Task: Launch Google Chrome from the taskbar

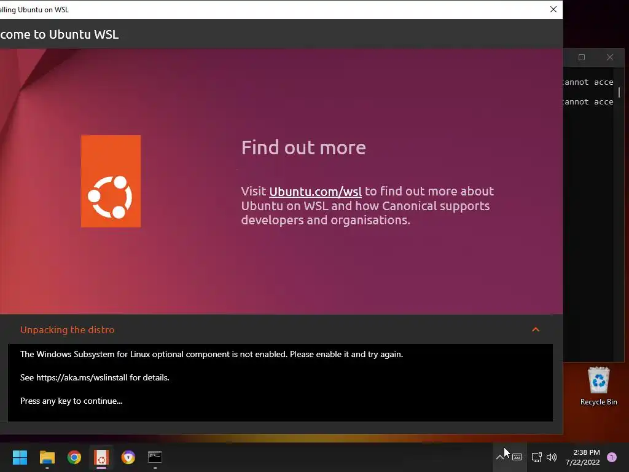Action: [74, 457]
